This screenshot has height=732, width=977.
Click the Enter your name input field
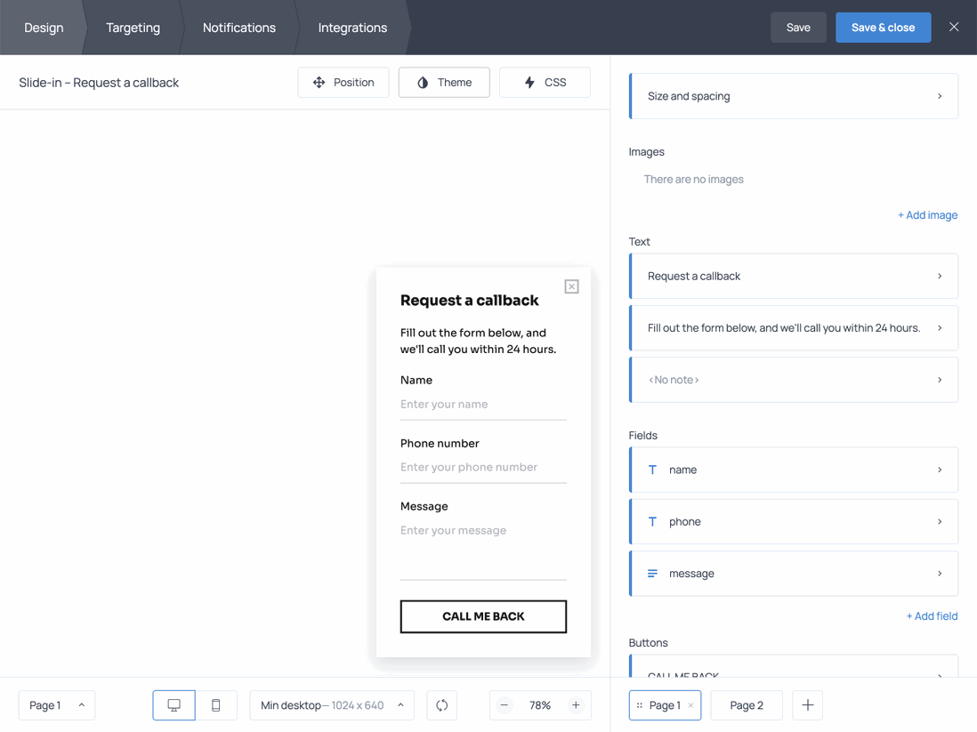pyautogui.click(x=483, y=405)
